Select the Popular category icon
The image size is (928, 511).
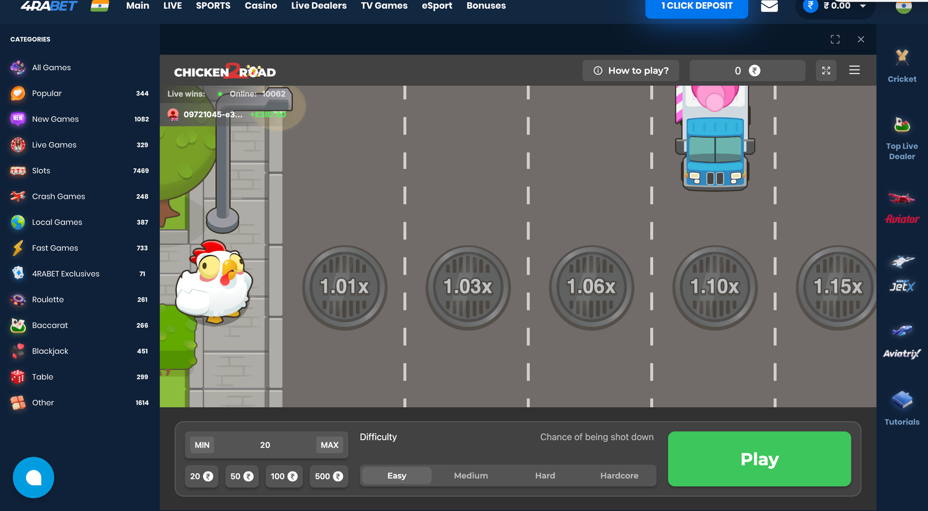pos(18,93)
